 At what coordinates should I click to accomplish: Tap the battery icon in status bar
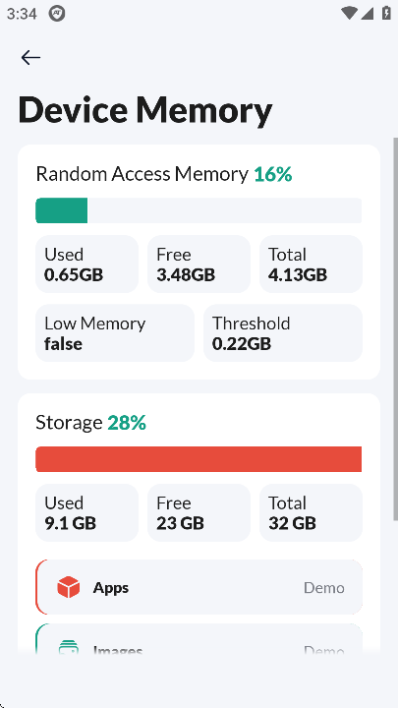tap(386, 13)
